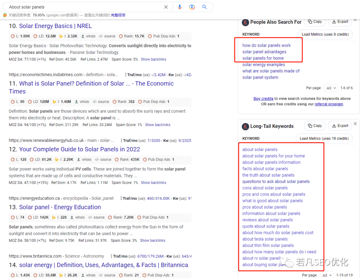Click whois in the Britannica result row

coord(88,275)
